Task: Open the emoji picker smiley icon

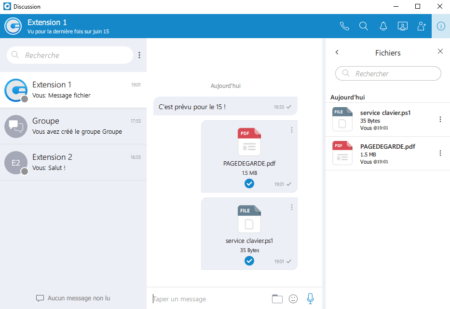Action: tap(293, 299)
